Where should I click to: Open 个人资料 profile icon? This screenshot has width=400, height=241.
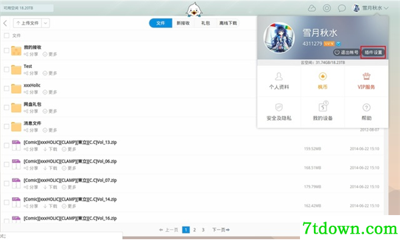[x=279, y=76]
